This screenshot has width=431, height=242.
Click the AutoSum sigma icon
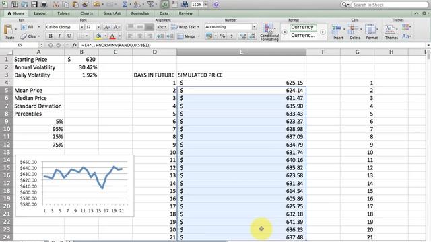[125, 5]
